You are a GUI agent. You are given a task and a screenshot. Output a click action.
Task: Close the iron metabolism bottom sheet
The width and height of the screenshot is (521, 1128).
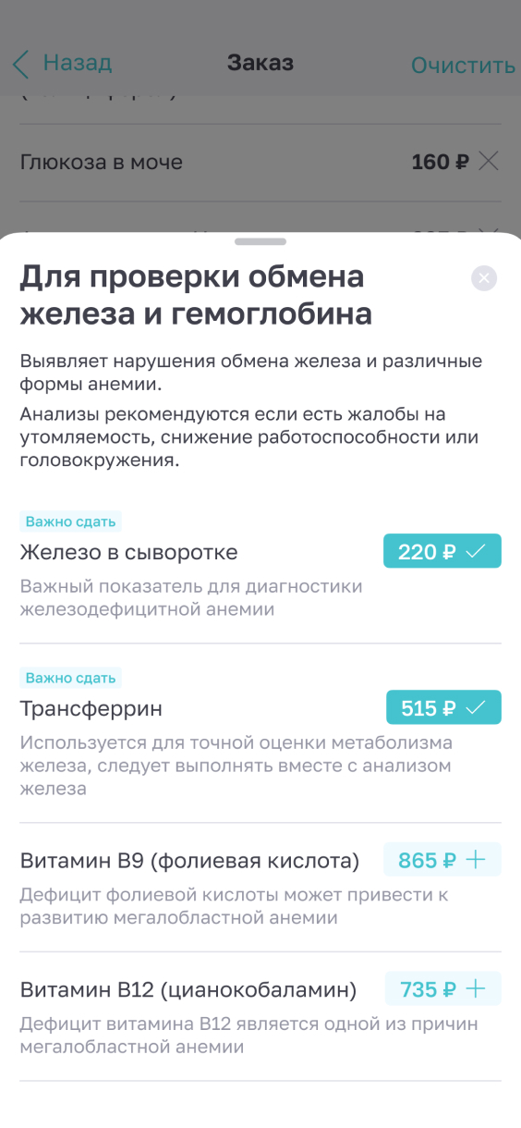[484, 277]
